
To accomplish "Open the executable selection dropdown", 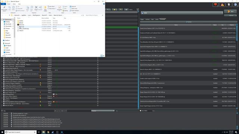I will [182, 13].
